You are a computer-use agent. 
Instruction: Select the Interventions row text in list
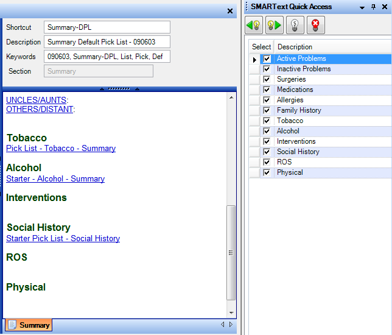[296, 141]
